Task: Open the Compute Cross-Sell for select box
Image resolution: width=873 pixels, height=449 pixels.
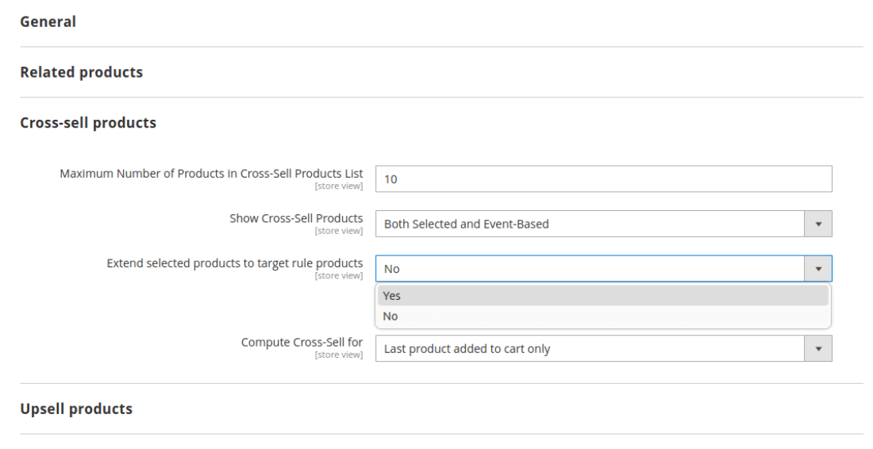Action: pyautogui.click(x=590, y=349)
